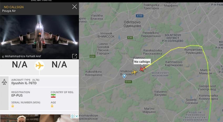The image size is (223, 122).
Task: Click the Ilyushin IL-76TD aircraft type
Action: 24,83
